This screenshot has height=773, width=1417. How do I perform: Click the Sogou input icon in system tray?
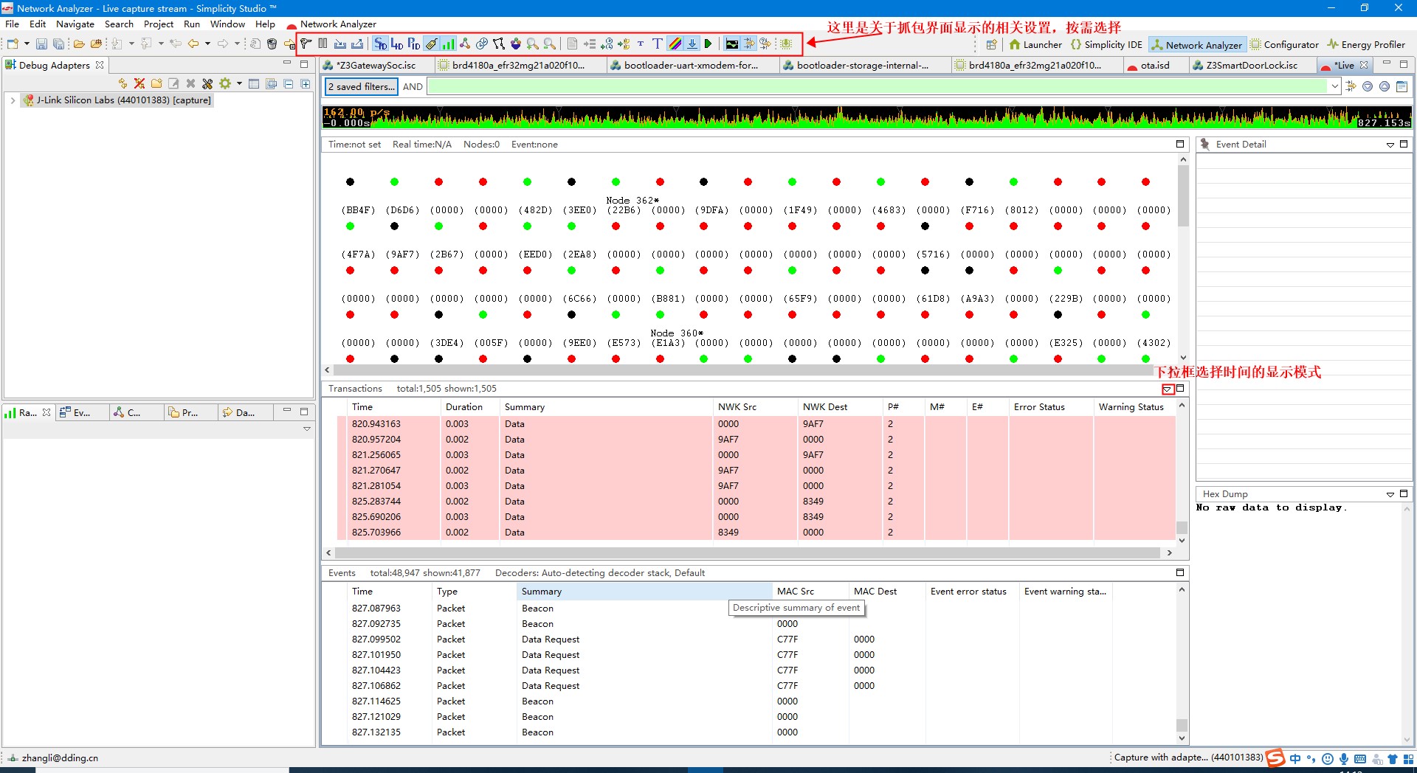[1275, 758]
